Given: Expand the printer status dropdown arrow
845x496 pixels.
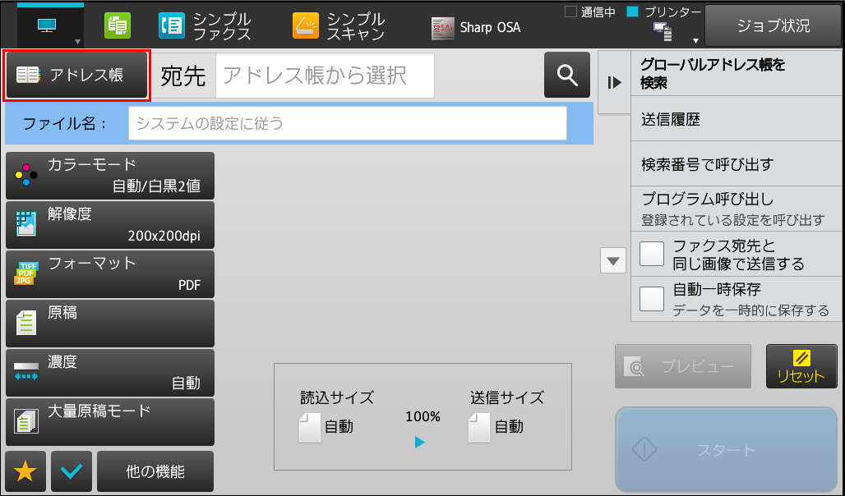Looking at the screenshot, I should pos(695,41).
